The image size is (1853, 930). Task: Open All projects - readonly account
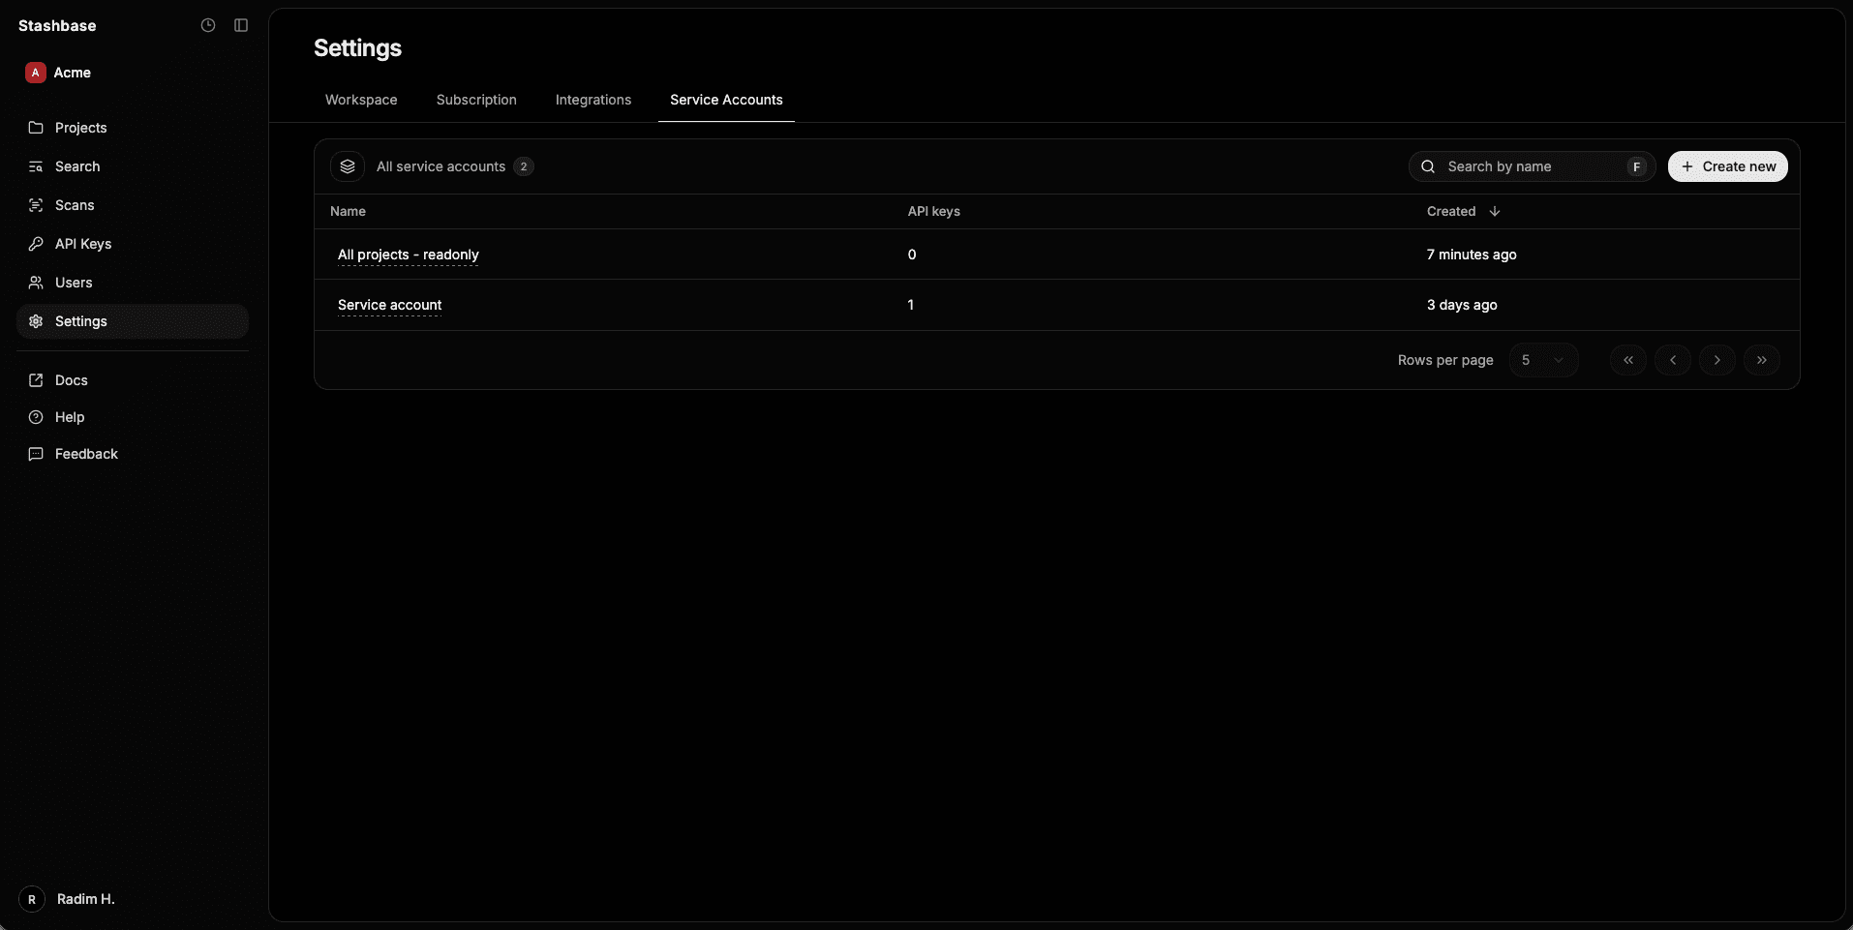(x=408, y=255)
